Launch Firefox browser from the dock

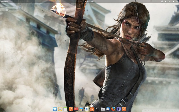click(113, 109)
